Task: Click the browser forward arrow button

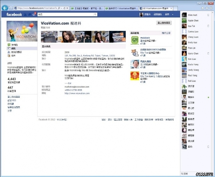Action: pos(11,8)
